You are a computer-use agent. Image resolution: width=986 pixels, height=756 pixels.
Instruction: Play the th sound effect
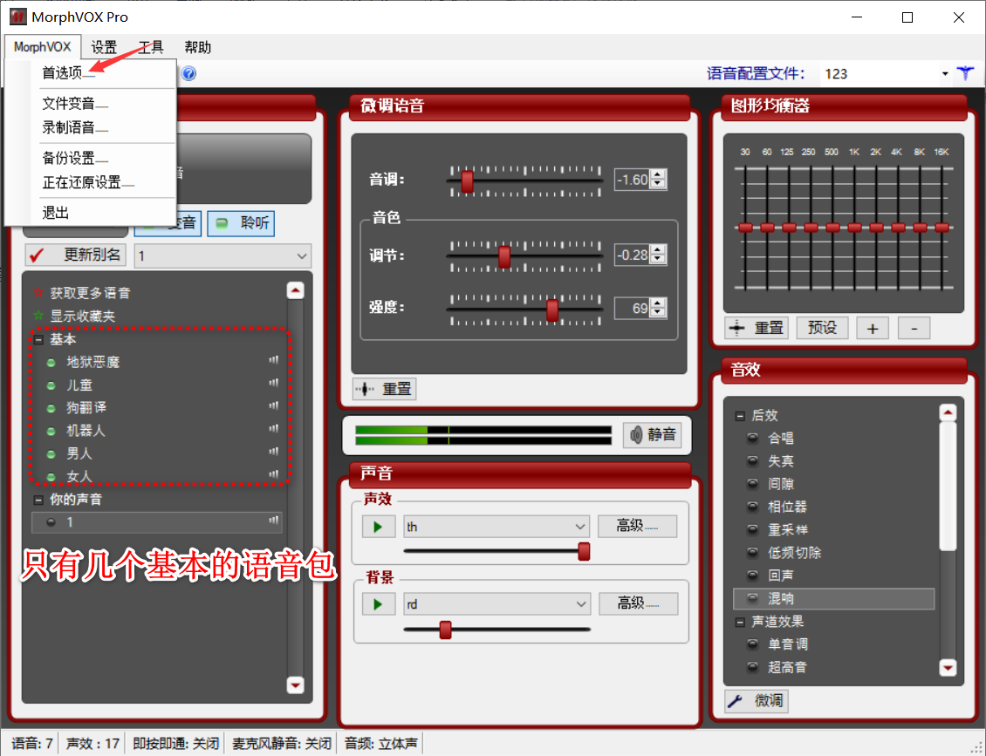pyautogui.click(x=378, y=527)
